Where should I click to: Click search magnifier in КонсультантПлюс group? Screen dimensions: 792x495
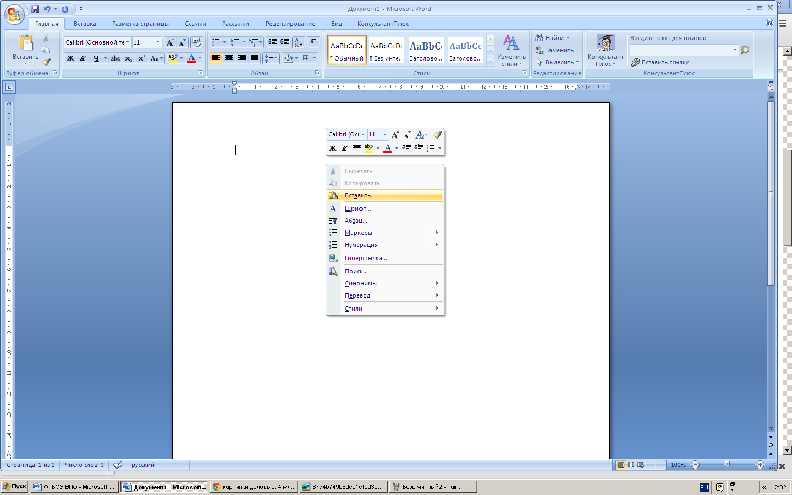[x=745, y=50]
